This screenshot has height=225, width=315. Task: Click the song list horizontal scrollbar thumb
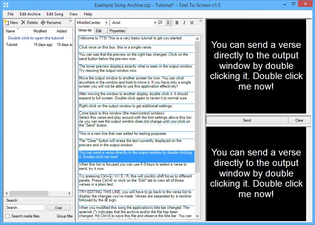[x=29, y=193]
